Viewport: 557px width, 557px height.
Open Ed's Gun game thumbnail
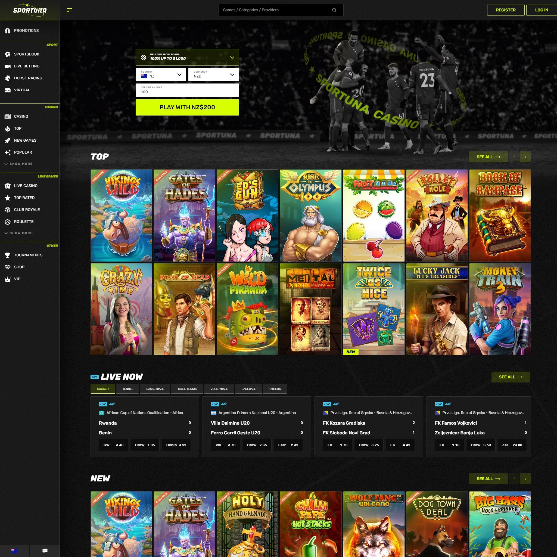[247, 216]
